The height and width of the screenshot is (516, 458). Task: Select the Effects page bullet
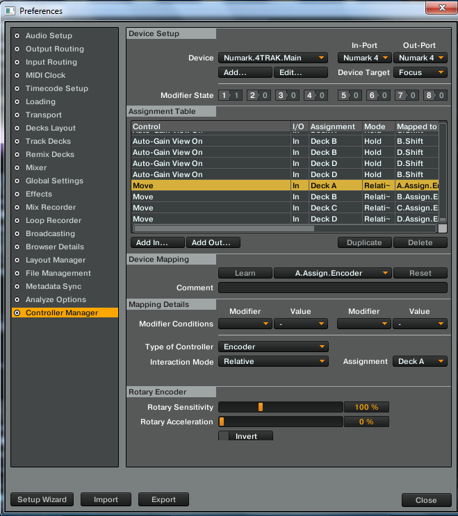click(x=17, y=194)
